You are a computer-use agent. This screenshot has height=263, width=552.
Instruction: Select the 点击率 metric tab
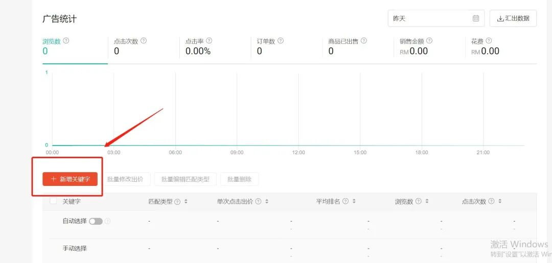pos(215,46)
